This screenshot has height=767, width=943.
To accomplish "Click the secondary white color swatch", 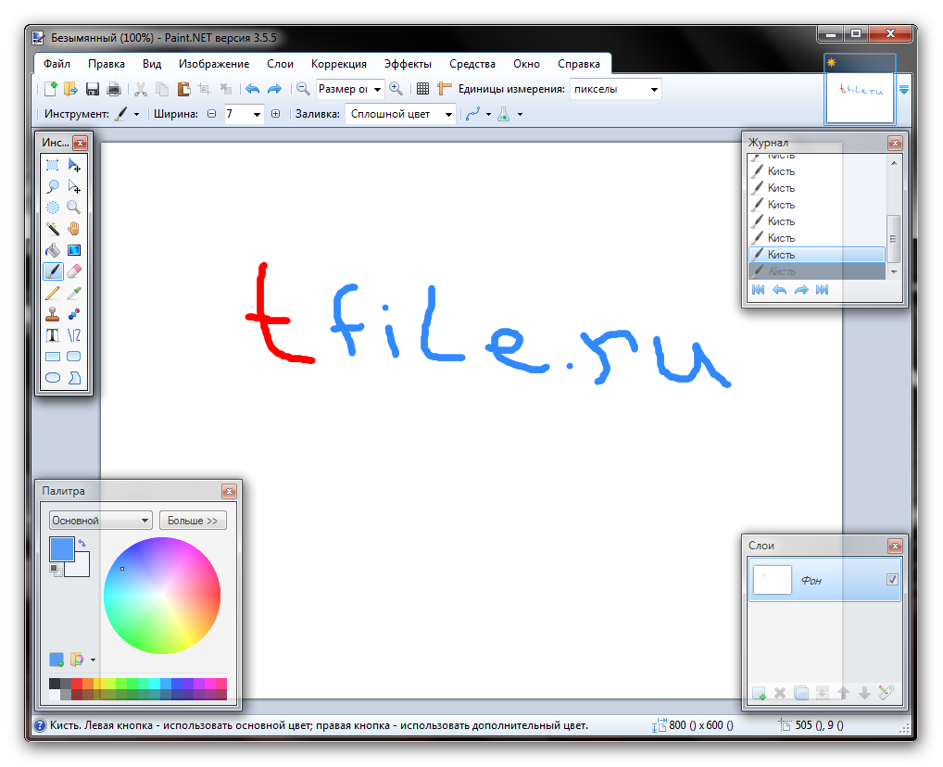I will point(80,567).
